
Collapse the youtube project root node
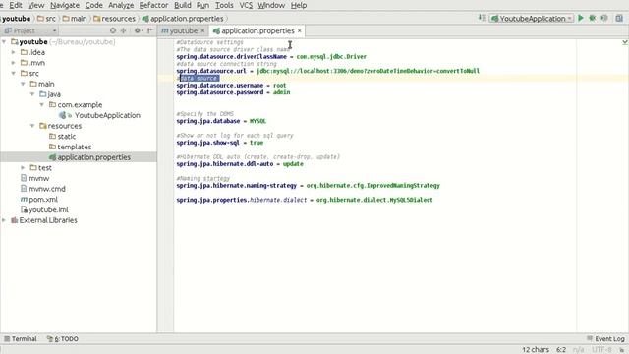[x=4, y=41]
